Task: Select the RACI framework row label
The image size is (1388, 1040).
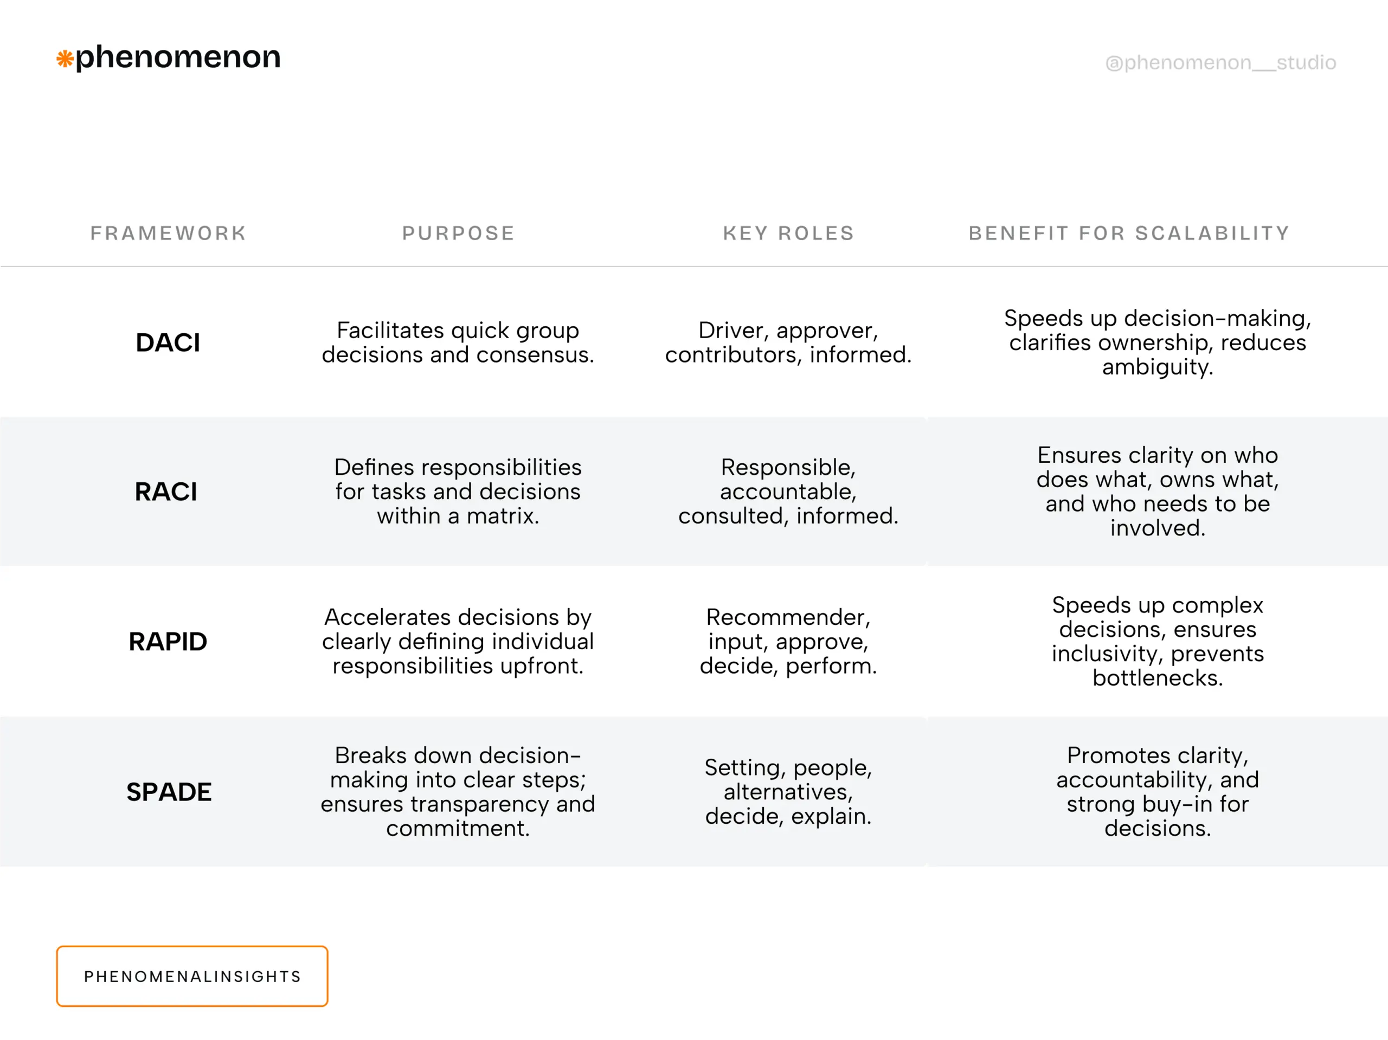Action: (166, 492)
